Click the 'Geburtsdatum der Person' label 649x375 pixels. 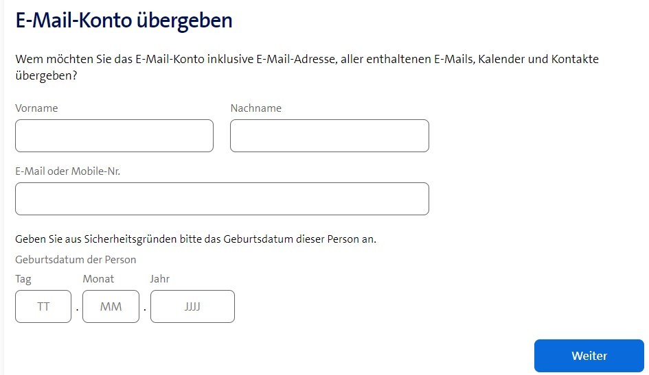tap(76, 260)
